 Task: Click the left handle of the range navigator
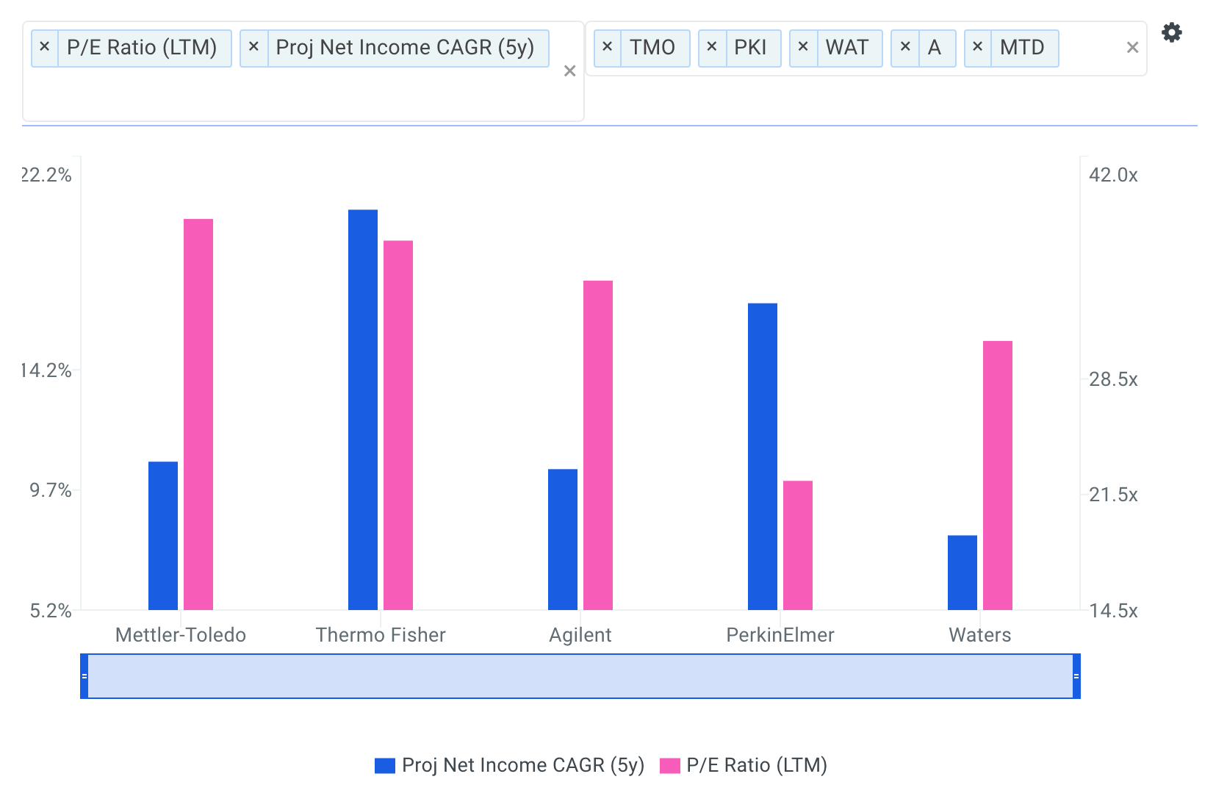(84, 676)
